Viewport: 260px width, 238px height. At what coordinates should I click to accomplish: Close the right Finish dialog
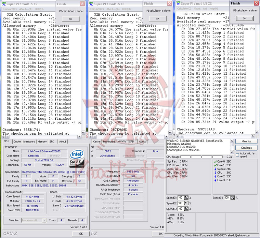tap(256, 3)
